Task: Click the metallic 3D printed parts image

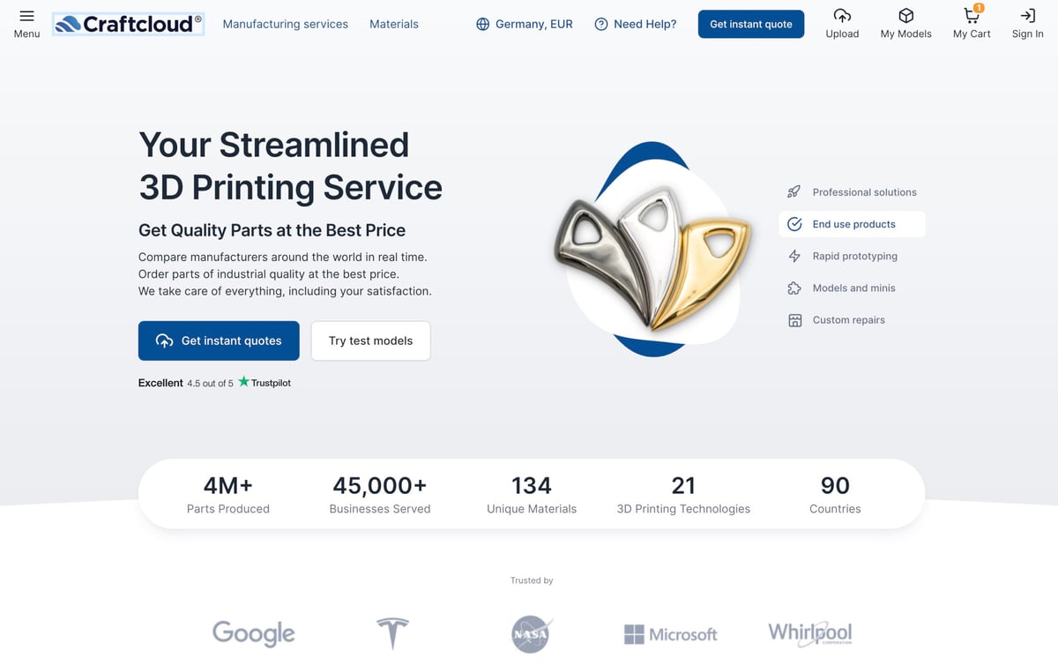Action: point(652,250)
